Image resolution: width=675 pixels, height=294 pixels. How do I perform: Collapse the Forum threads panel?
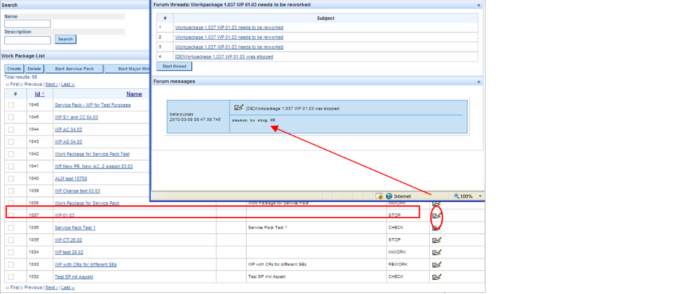[x=479, y=4]
